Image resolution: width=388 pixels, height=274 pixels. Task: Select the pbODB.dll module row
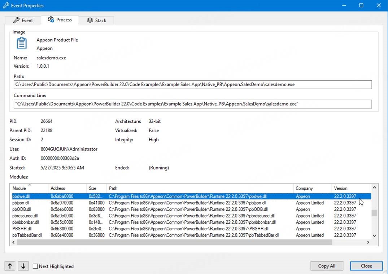pyautogui.click(x=191, y=209)
